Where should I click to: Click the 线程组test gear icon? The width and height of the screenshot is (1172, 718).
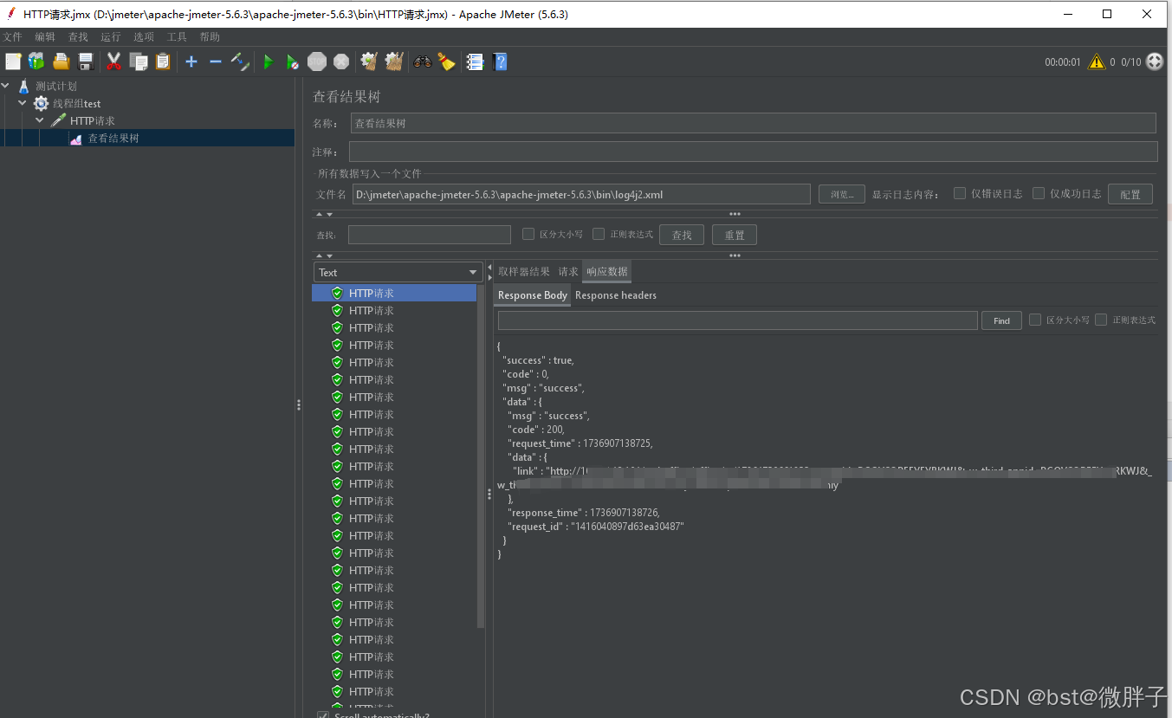42,103
